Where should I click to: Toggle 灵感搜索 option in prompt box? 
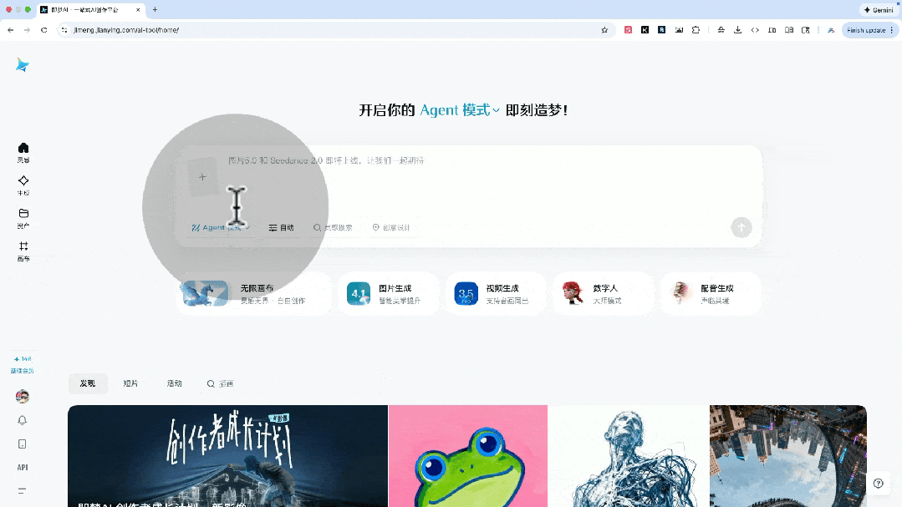(x=333, y=227)
